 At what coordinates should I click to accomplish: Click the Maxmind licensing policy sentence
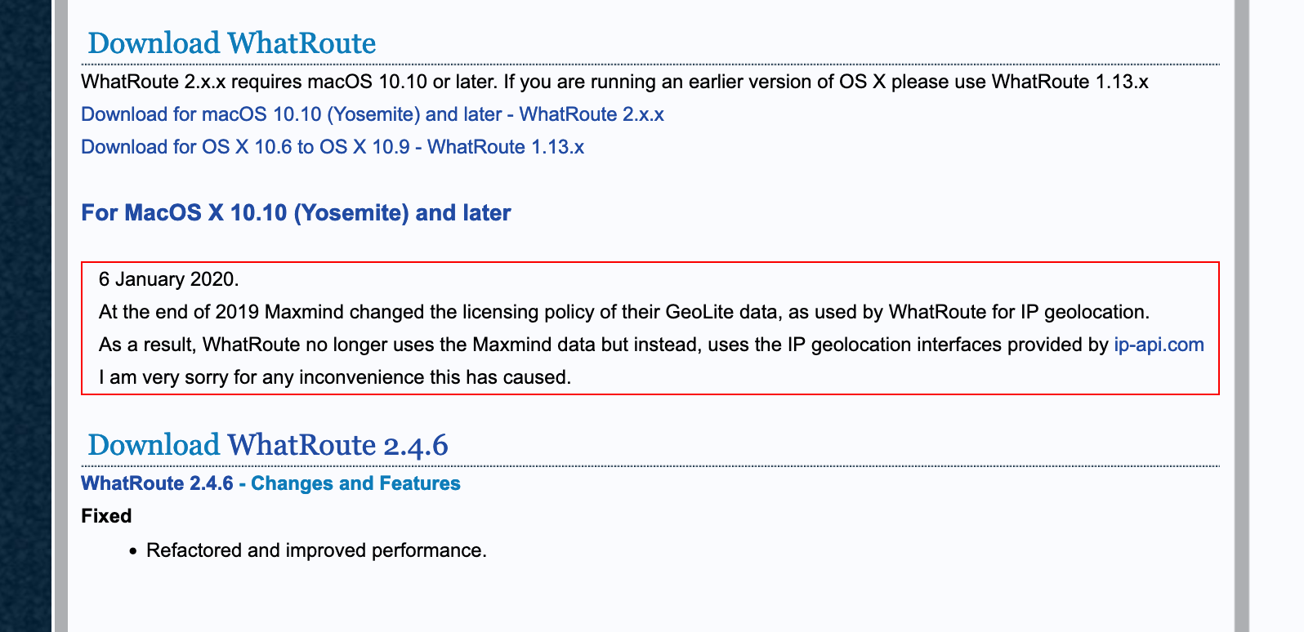coord(623,312)
